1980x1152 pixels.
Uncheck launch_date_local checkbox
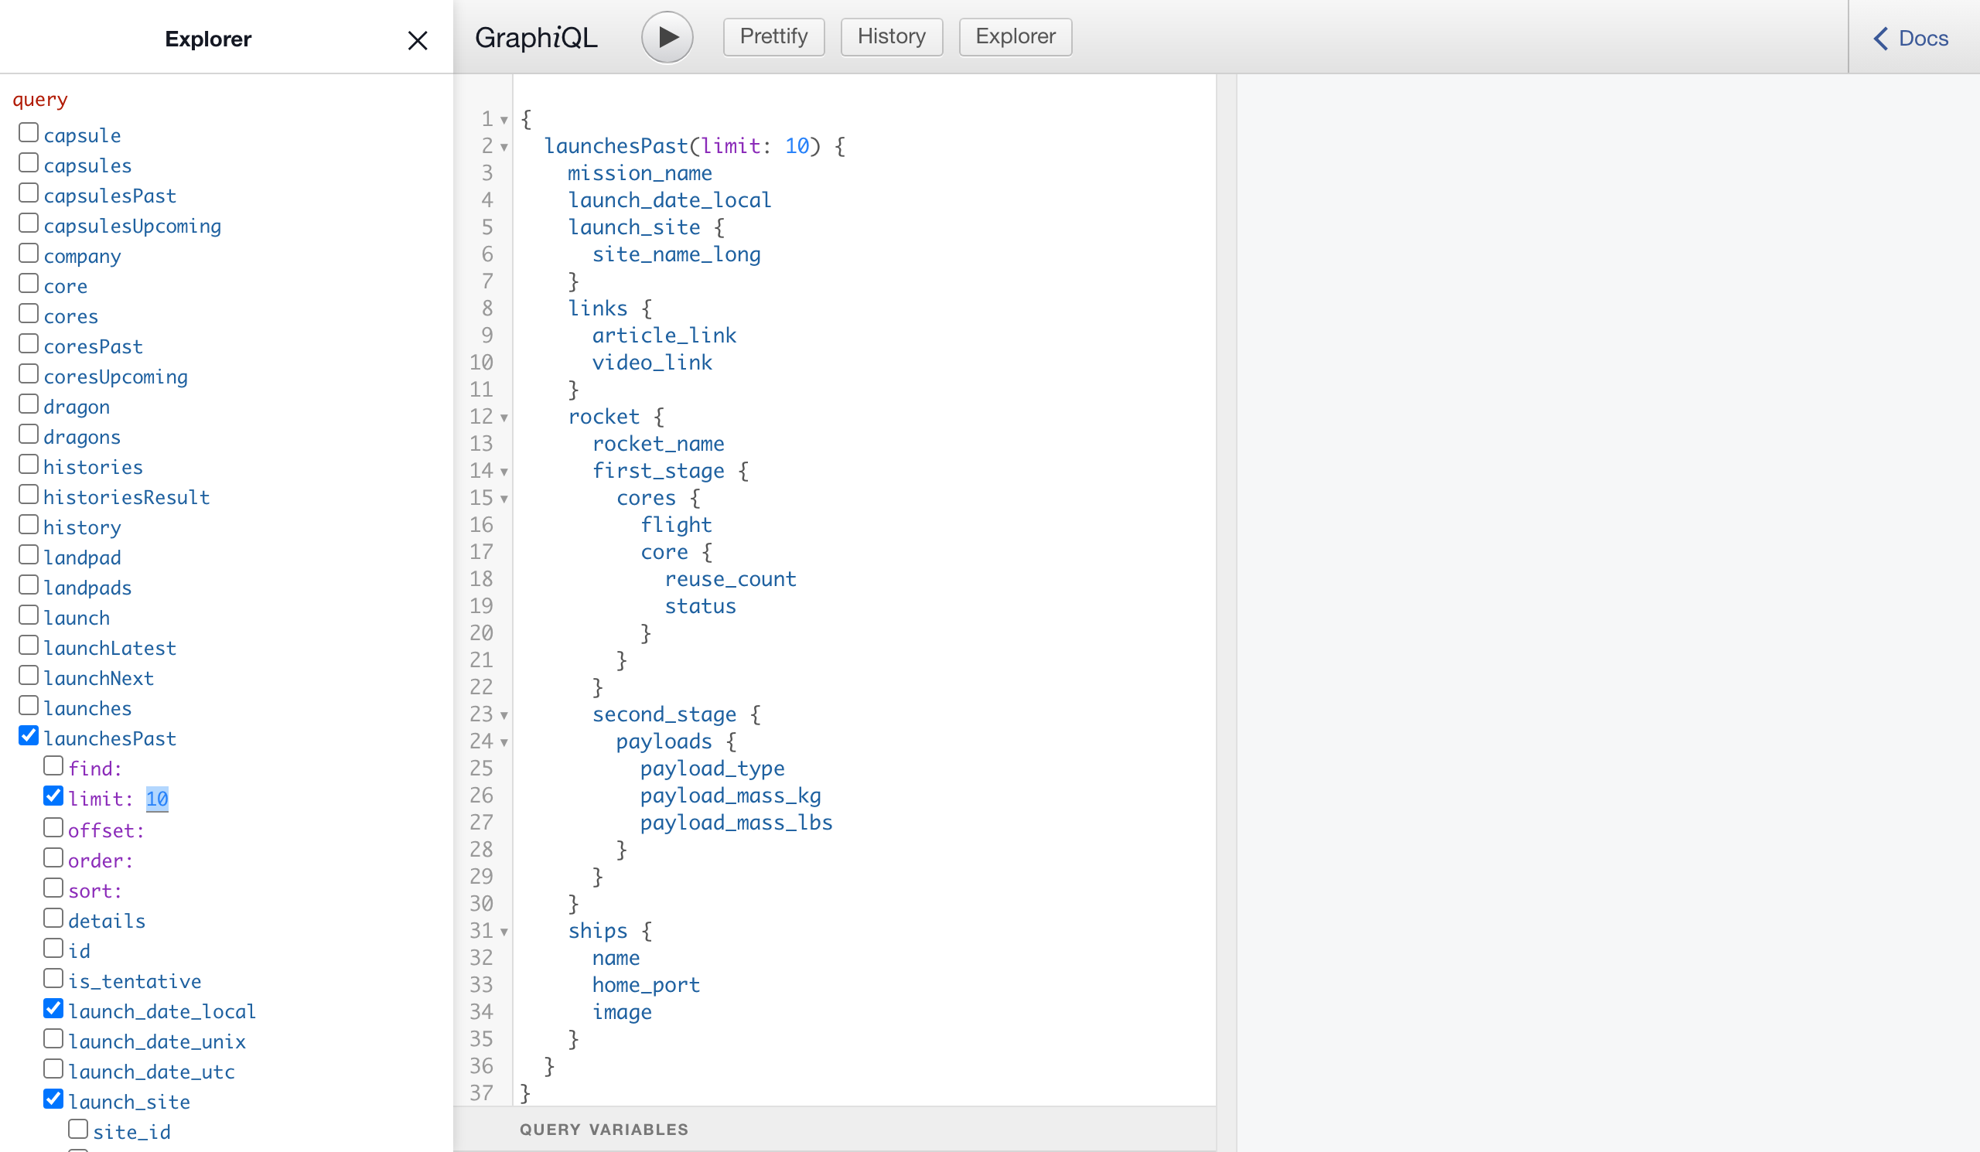(53, 1008)
